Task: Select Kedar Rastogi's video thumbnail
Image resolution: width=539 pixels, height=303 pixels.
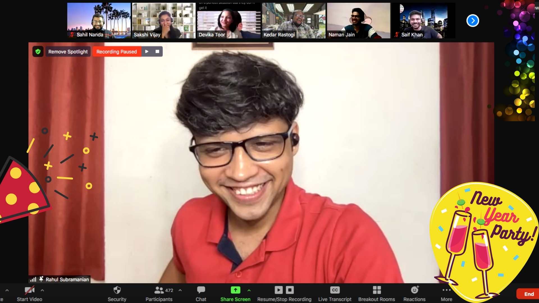Action: click(294, 20)
